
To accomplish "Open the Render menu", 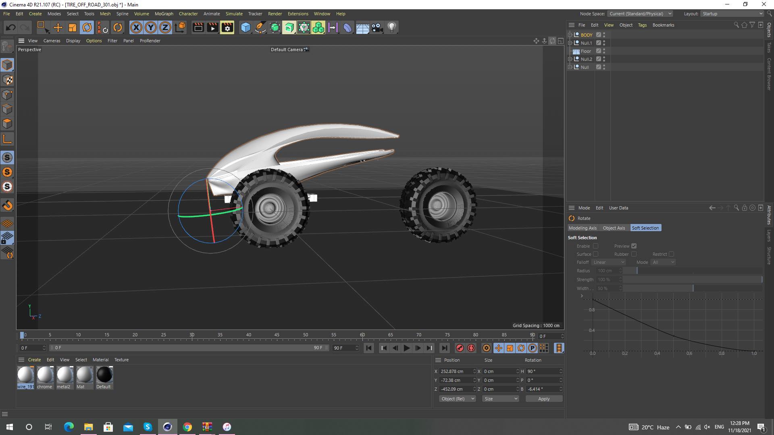I will (x=275, y=14).
